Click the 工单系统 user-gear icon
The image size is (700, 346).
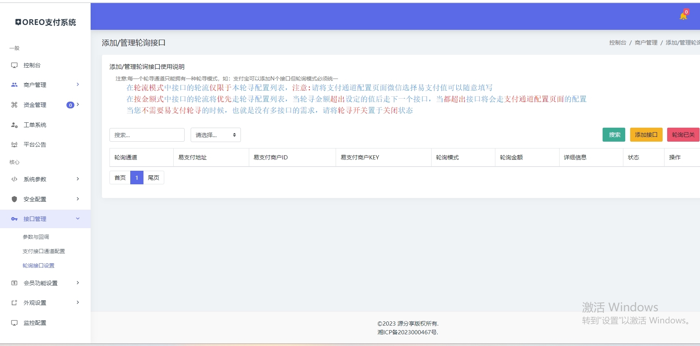click(14, 125)
